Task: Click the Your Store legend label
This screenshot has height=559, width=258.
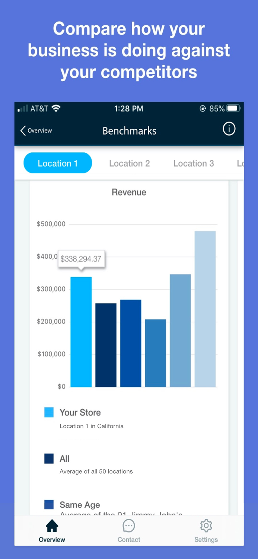Action: point(80,413)
